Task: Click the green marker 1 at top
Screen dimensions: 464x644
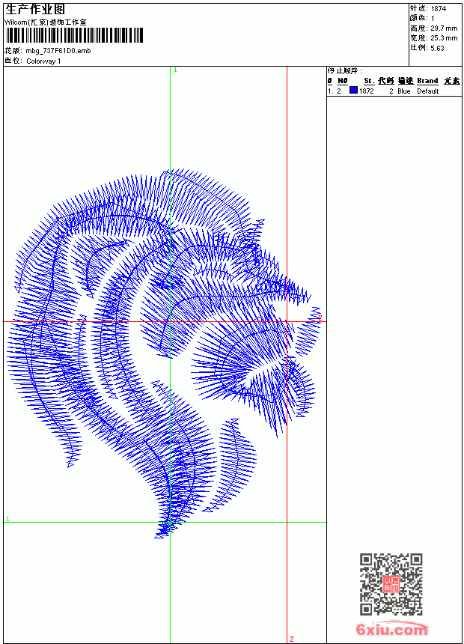Action: click(175, 70)
